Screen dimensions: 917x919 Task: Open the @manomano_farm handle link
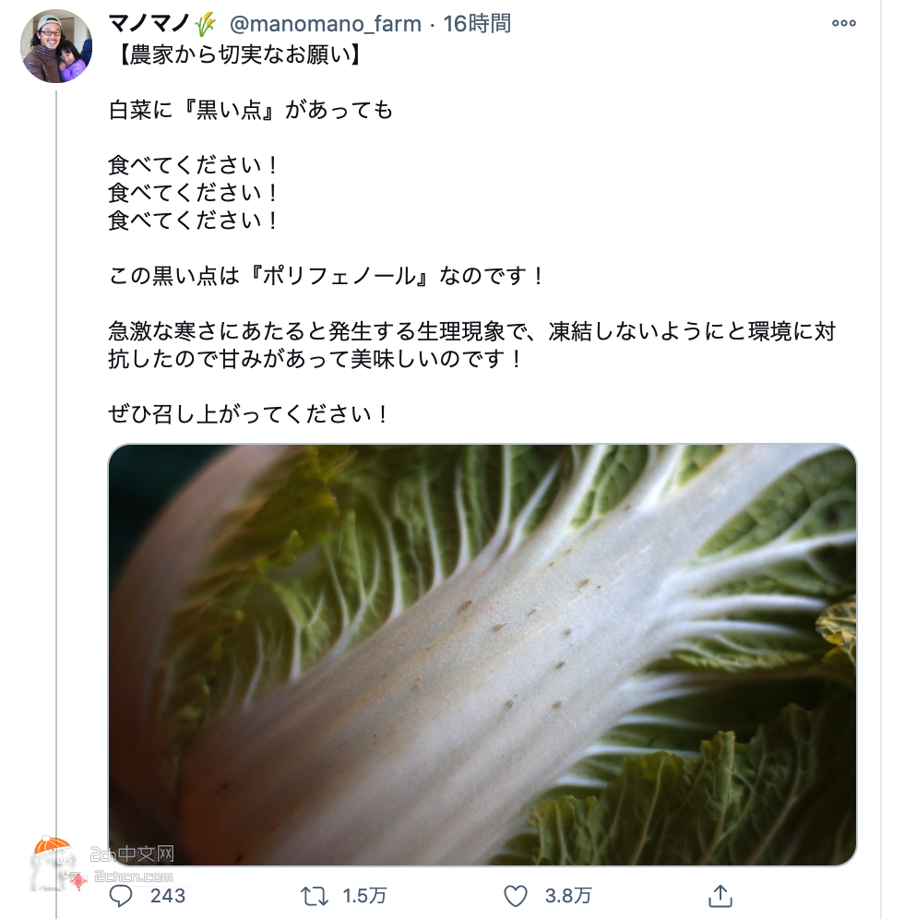[326, 24]
